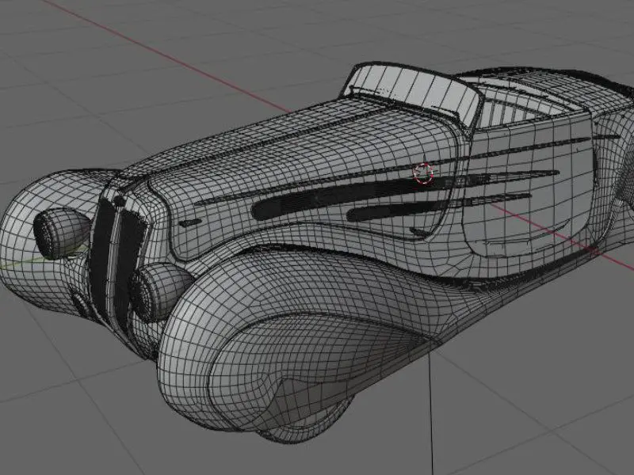This screenshot has width=634, height=475.
Task: Select the car door panel
Action: pyautogui.click(x=529, y=188)
